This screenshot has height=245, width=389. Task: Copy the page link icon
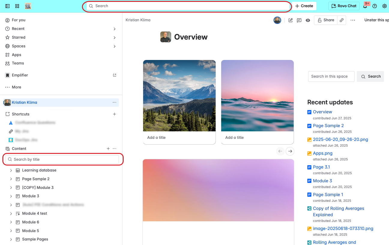[x=342, y=20]
